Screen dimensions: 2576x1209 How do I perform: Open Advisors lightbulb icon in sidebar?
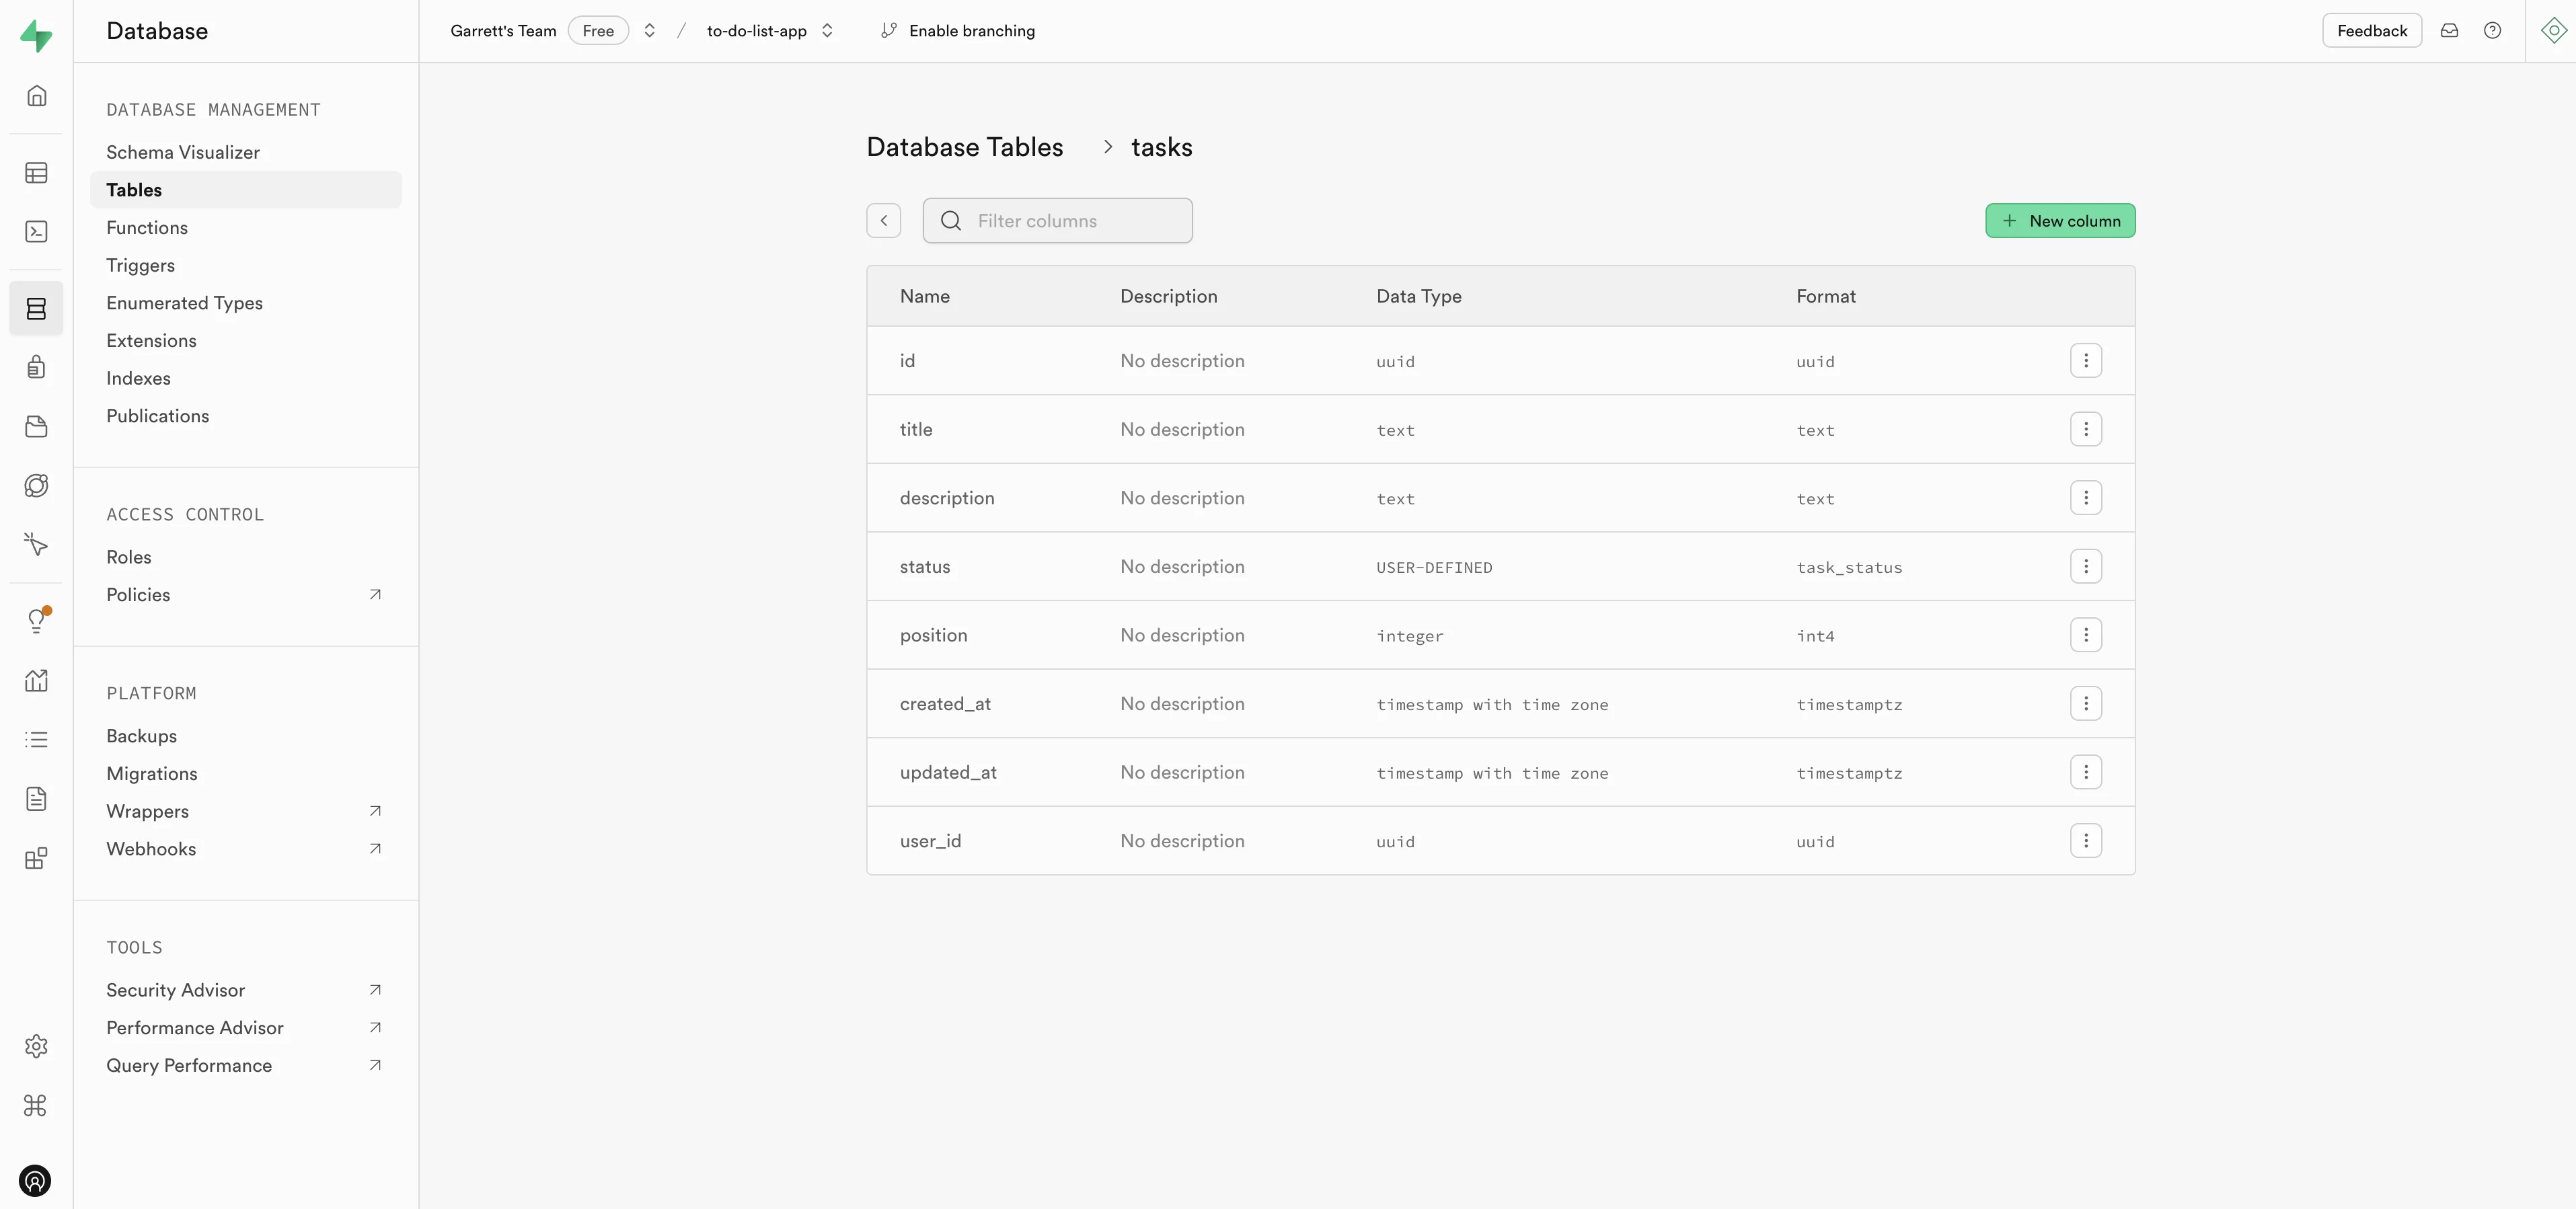36,621
